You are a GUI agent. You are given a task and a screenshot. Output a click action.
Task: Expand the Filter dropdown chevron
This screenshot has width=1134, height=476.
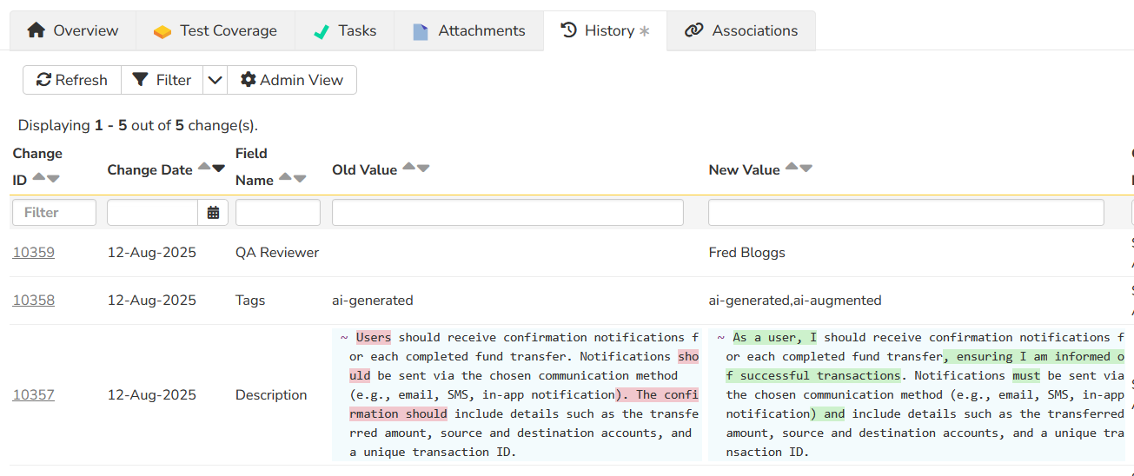click(215, 80)
